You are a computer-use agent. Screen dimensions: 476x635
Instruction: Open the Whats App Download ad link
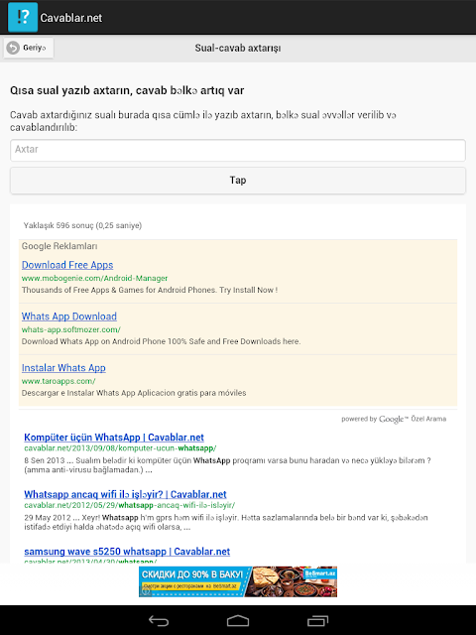coord(69,317)
